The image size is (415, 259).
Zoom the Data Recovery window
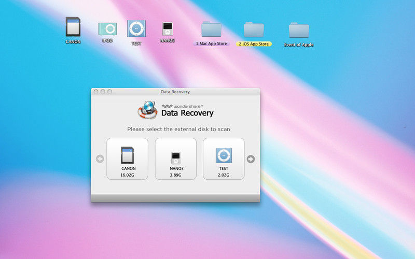[109, 92]
